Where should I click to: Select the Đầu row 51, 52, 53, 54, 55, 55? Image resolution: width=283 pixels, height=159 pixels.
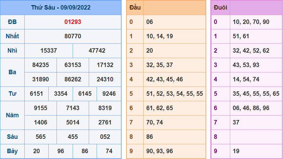174,94
